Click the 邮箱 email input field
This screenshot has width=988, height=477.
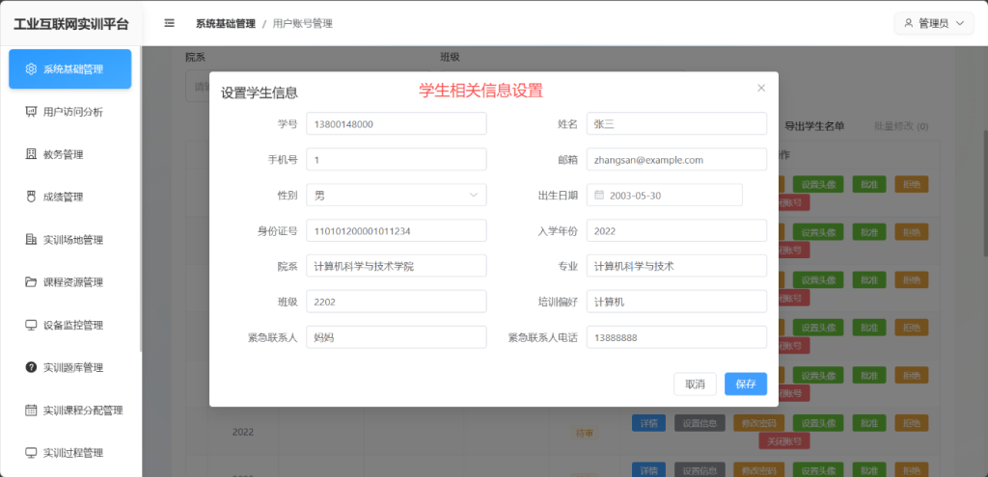tap(675, 159)
